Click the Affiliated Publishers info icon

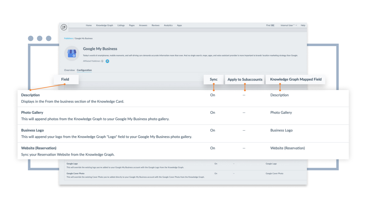102,61
